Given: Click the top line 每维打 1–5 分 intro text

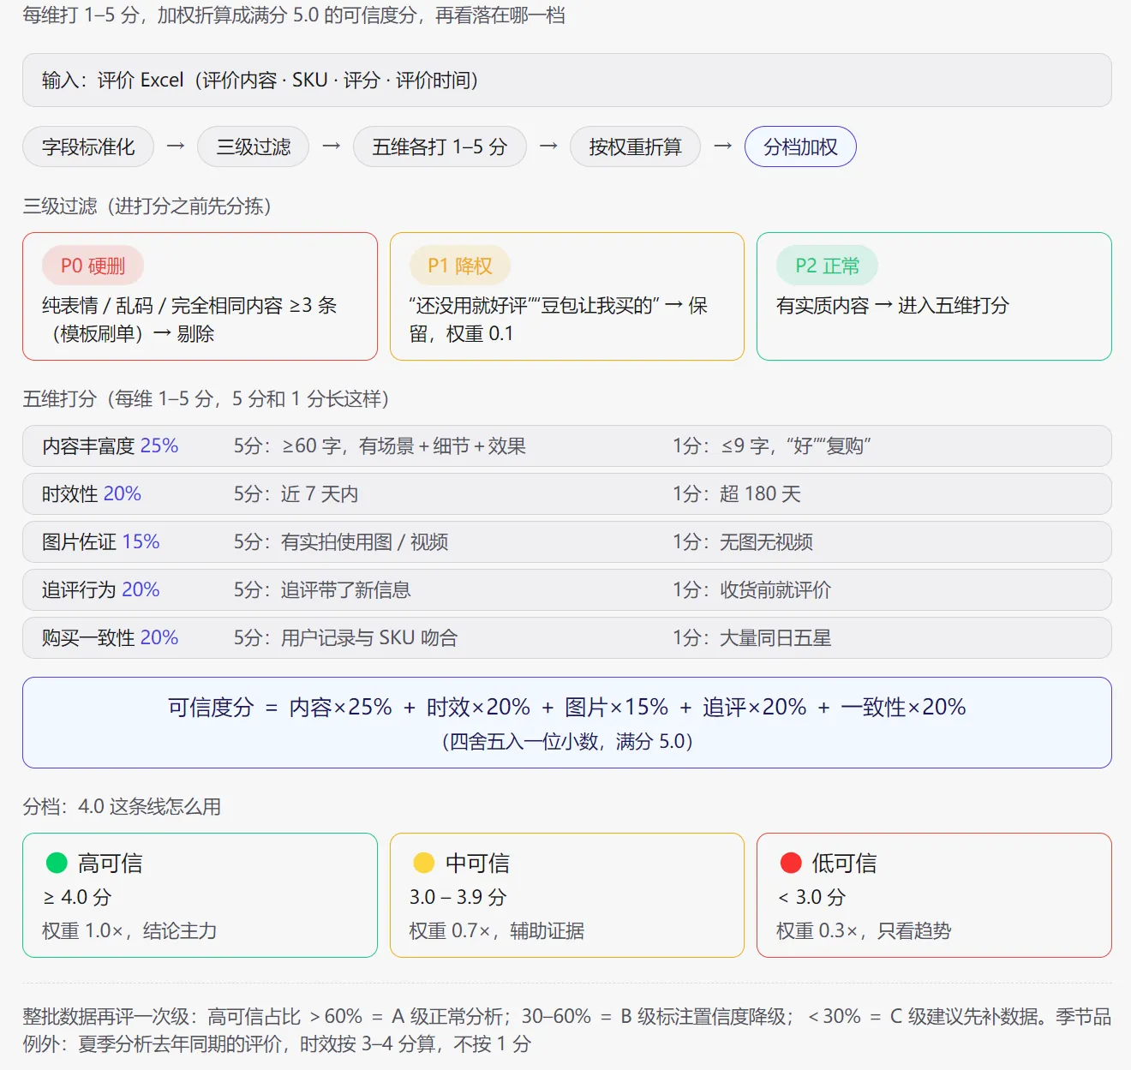Looking at the screenshot, I should [x=294, y=15].
